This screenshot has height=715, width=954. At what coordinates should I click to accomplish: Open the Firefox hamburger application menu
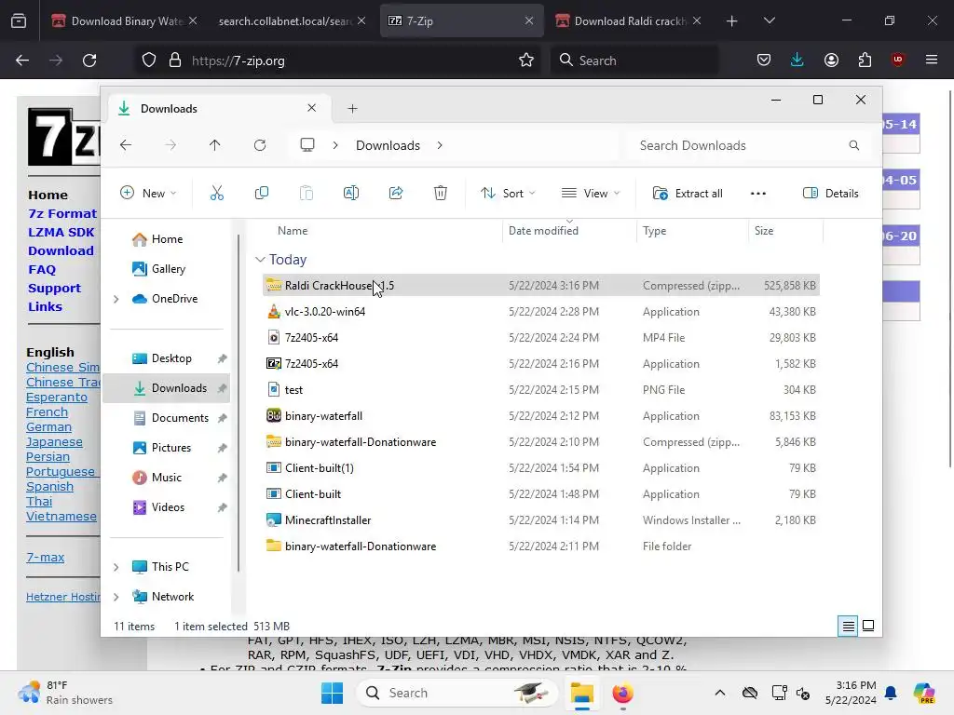(932, 60)
